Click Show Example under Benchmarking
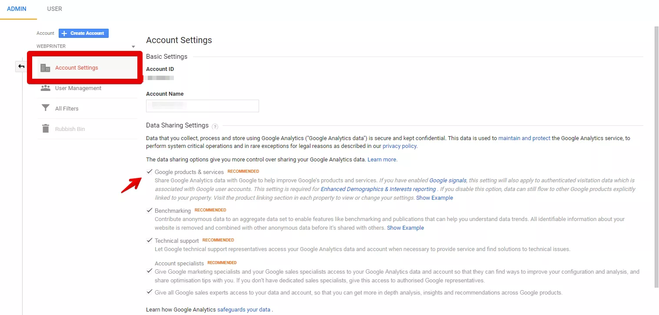Image resolution: width=659 pixels, height=315 pixels. 406,228
